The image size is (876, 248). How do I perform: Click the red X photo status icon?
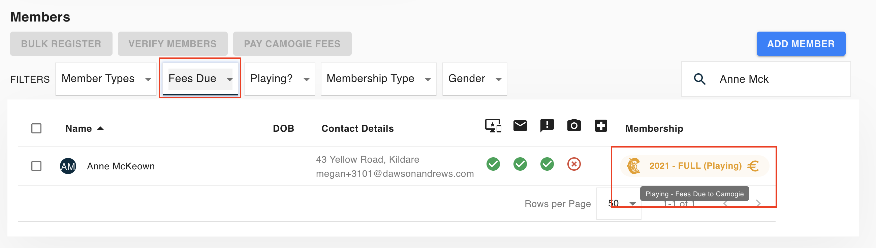[x=574, y=164]
